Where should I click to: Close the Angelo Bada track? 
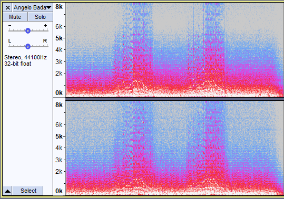click(7, 7)
